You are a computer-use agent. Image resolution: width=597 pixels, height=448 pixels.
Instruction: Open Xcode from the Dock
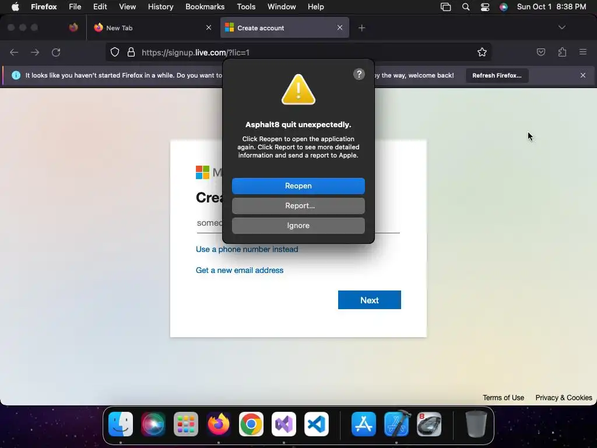click(x=396, y=424)
